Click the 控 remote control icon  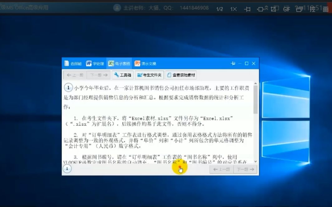click(313, 9)
